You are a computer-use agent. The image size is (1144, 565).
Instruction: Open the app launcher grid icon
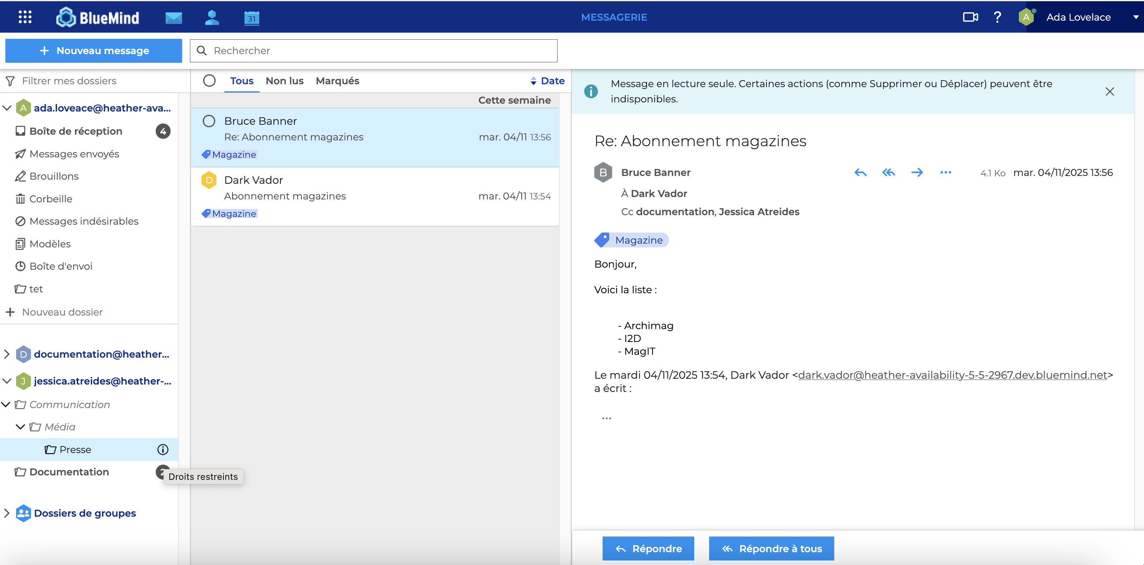tap(25, 17)
